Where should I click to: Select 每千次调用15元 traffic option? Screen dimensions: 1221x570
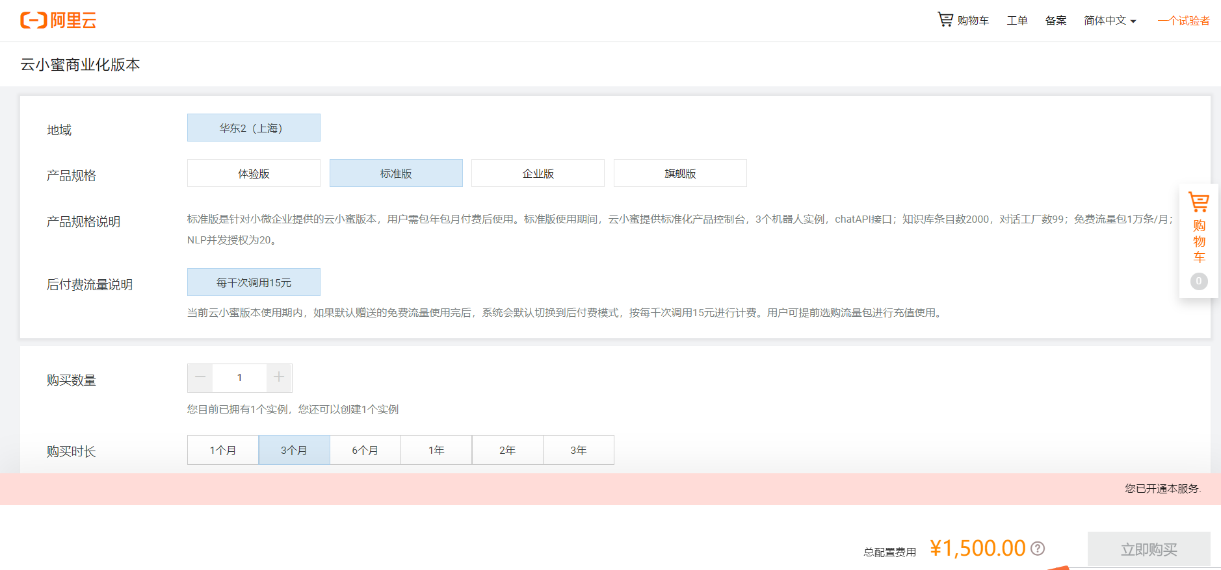254,282
